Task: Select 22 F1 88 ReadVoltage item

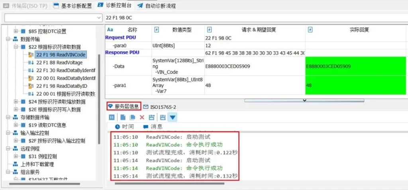Action: (x=59, y=62)
